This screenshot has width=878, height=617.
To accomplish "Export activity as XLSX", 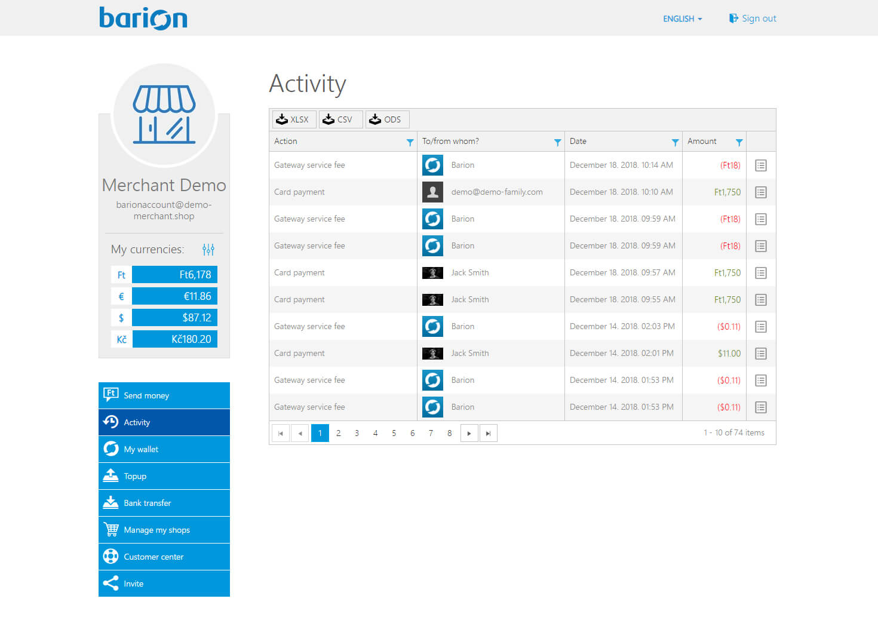I will tap(293, 119).
